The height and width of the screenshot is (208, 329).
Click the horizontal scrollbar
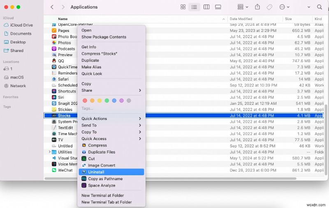pos(170,179)
